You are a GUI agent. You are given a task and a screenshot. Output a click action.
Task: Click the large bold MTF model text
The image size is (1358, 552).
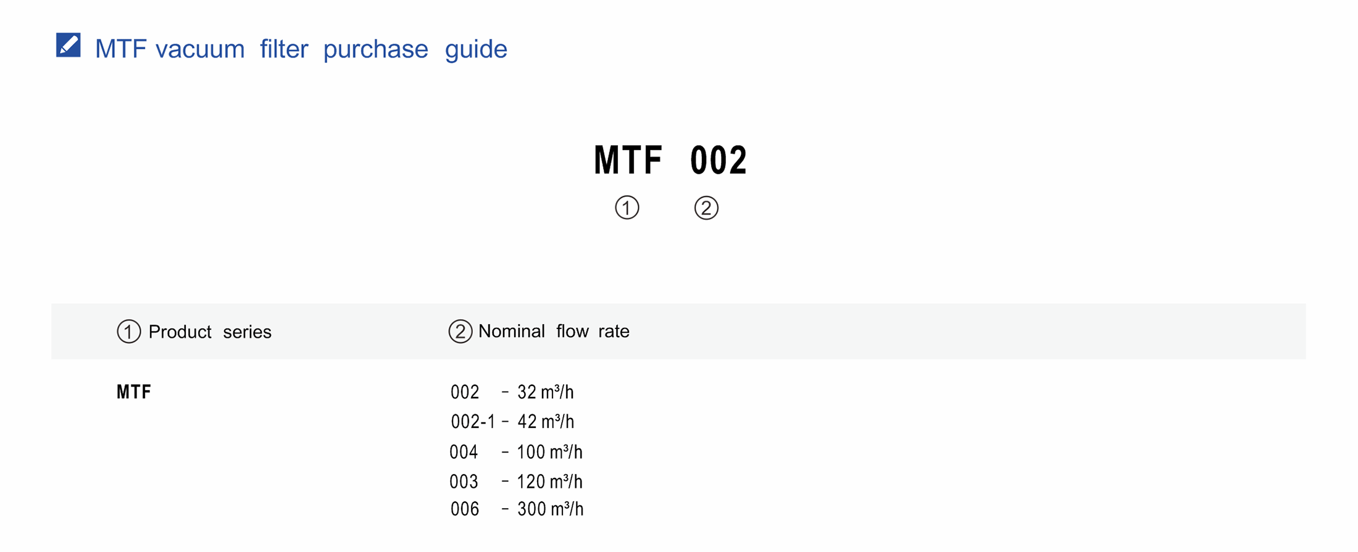pos(628,161)
